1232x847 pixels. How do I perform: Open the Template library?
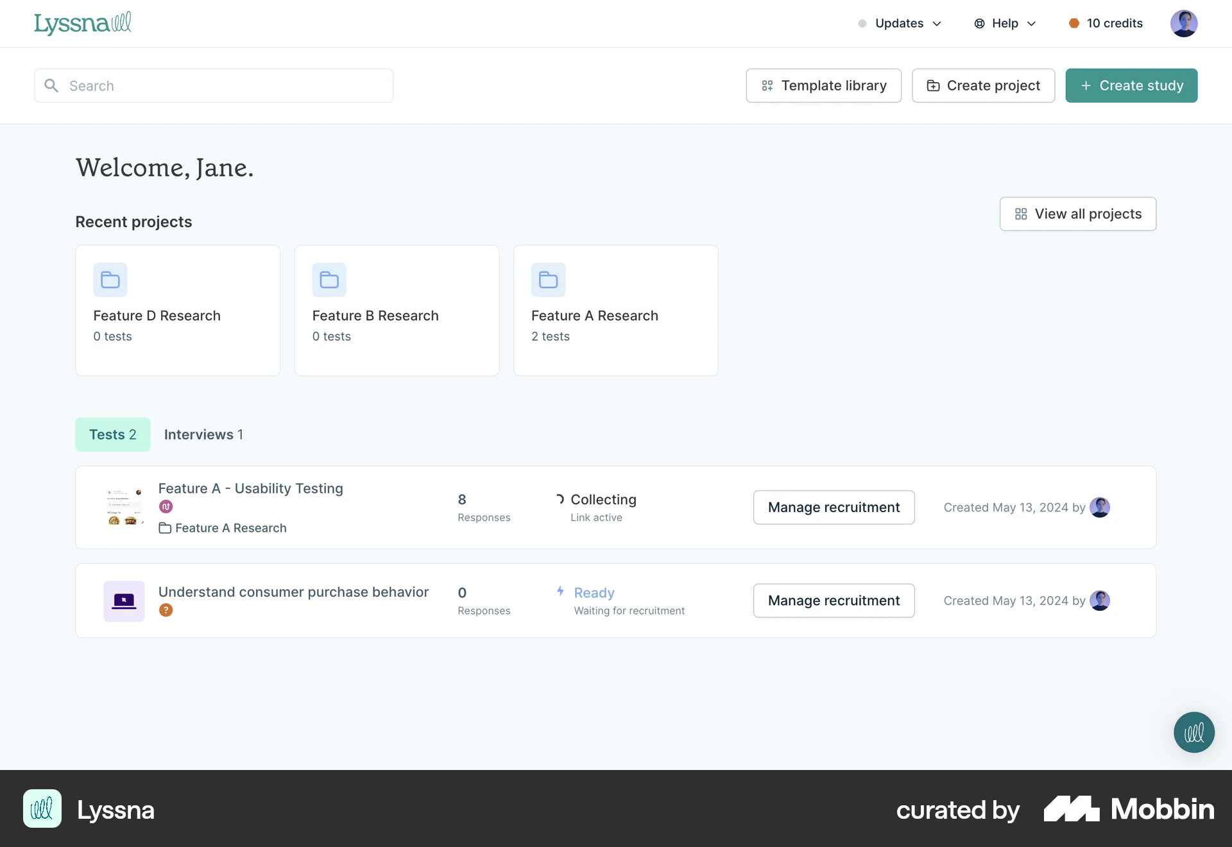tap(823, 85)
